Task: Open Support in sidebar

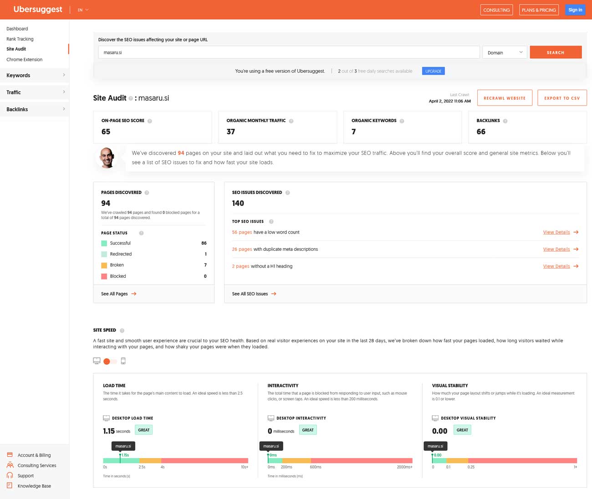Action: pos(26,476)
